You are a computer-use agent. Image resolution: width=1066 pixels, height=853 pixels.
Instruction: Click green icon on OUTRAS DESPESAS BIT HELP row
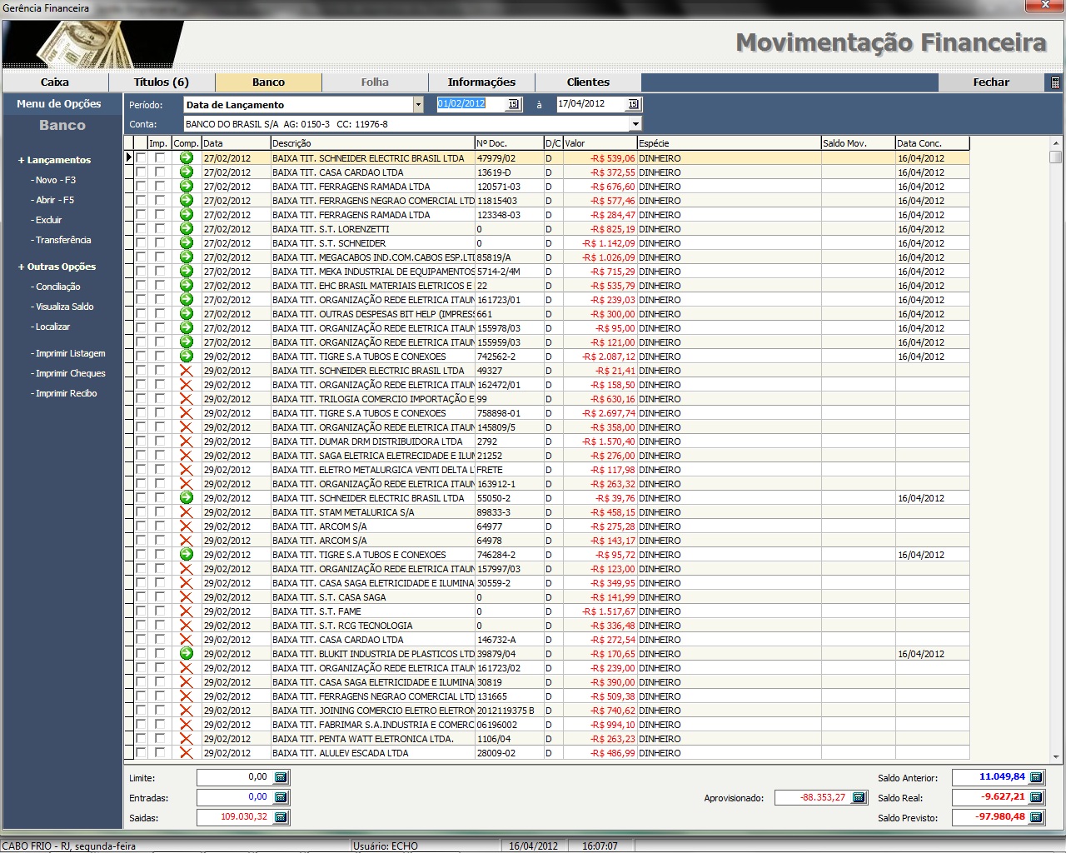click(x=187, y=314)
